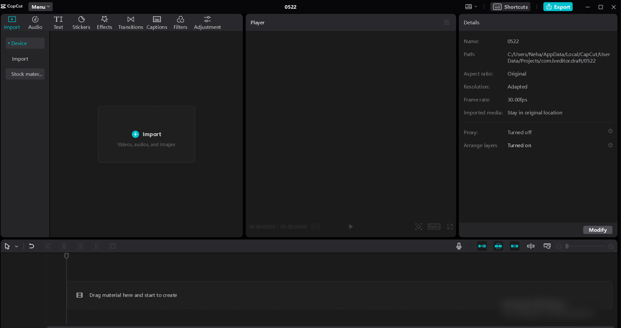Viewport: 621px width, 328px height.
Task: Toggle main track magnet
Action: [x=482, y=246]
